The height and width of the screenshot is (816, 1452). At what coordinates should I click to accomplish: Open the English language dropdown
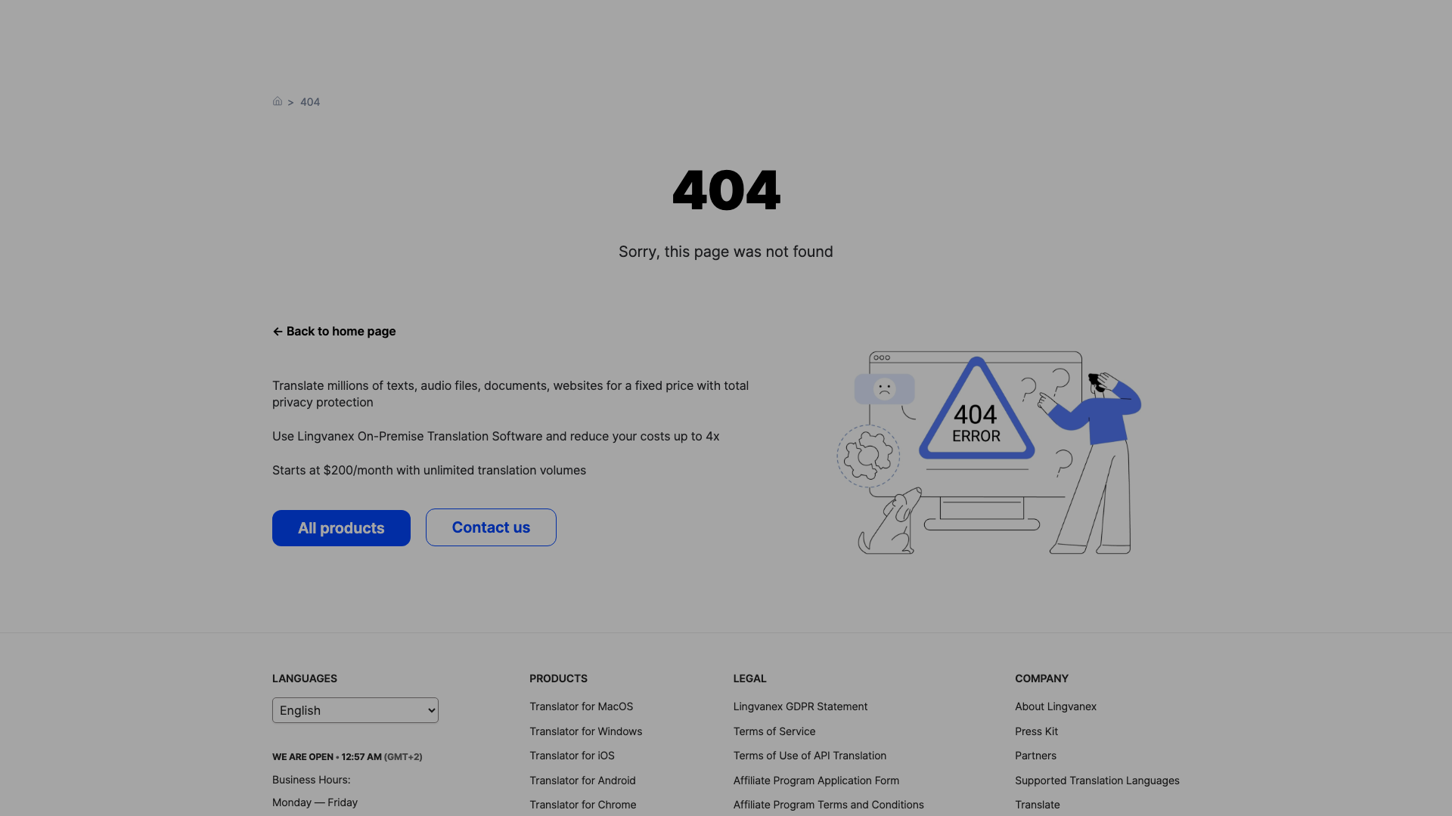tap(355, 710)
